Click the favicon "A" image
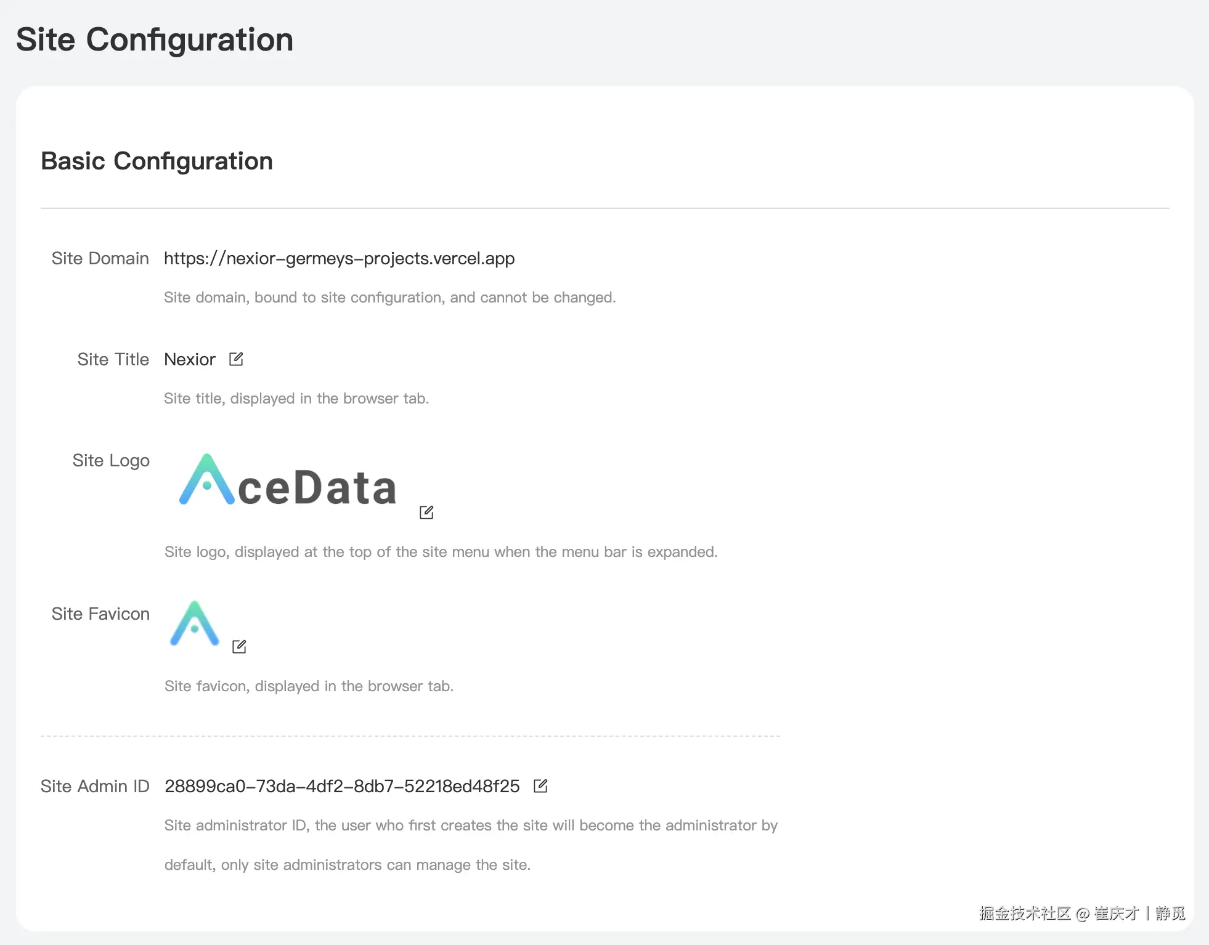Screen dimensions: 1209x945 point(195,623)
